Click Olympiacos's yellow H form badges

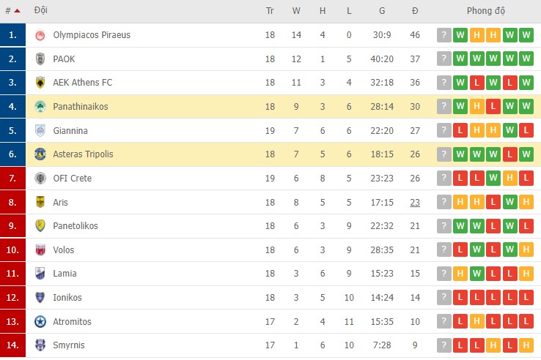(476, 35)
